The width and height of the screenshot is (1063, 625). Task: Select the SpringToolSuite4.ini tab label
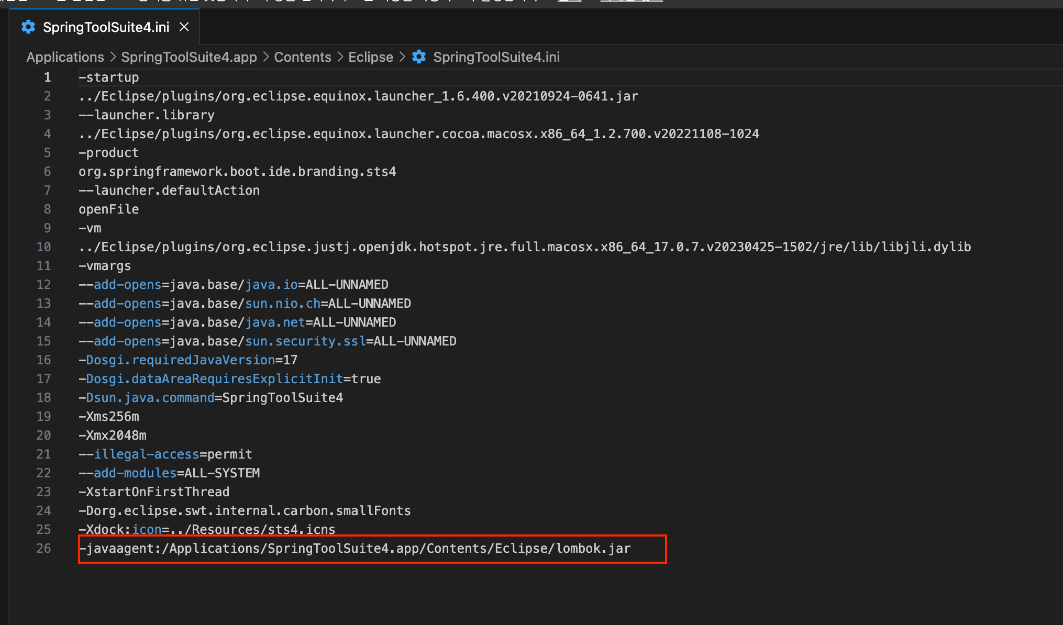(x=106, y=27)
